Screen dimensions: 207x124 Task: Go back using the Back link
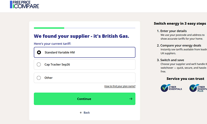pos(86,113)
